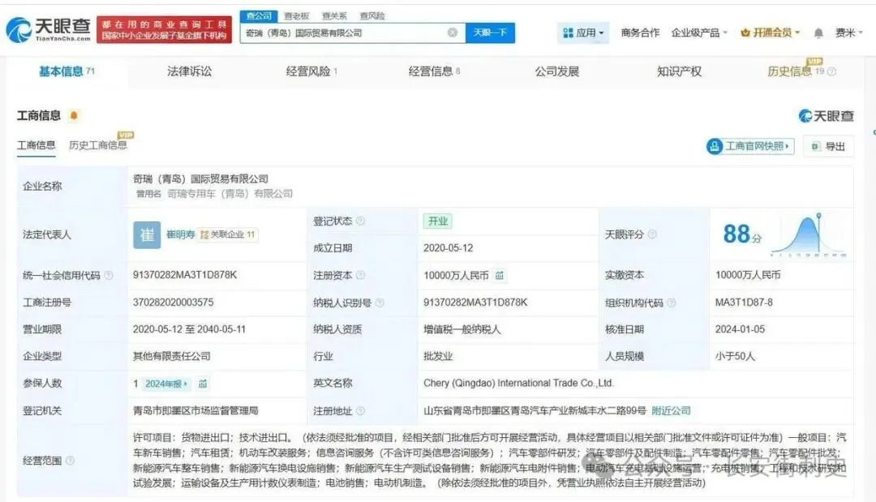Open the 历史工商信息 sub-tab
876x502 pixels.
pos(98,145)
